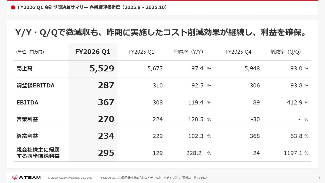The height and width of the screenshot is (183, 325).
Task: Click the FY2025 Q4 column header
Action: tap(238, 52)
